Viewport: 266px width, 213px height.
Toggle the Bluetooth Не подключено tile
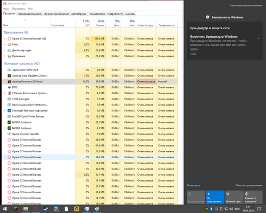click(x=215, y=197)
